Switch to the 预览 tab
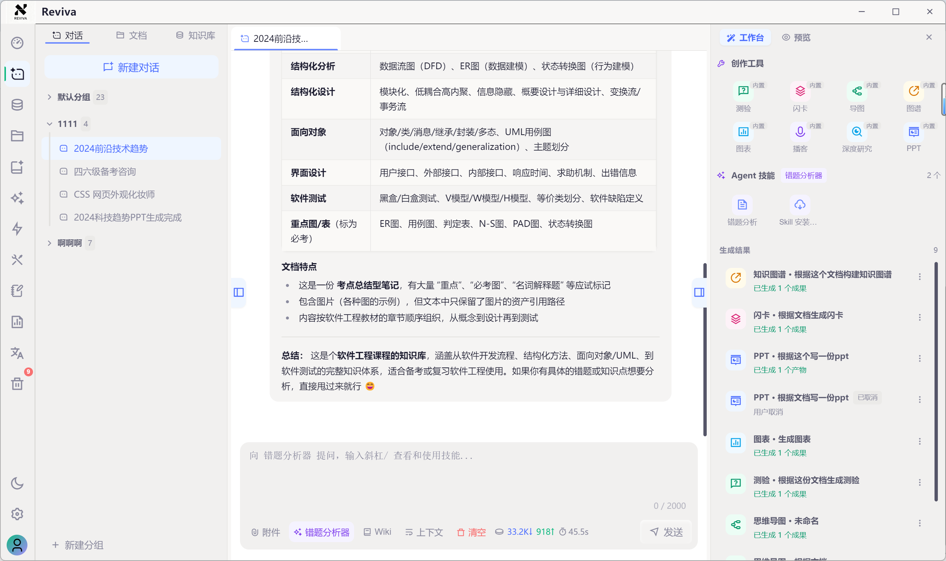Screen dimensions: 946x561 click(x=796, y=37)
